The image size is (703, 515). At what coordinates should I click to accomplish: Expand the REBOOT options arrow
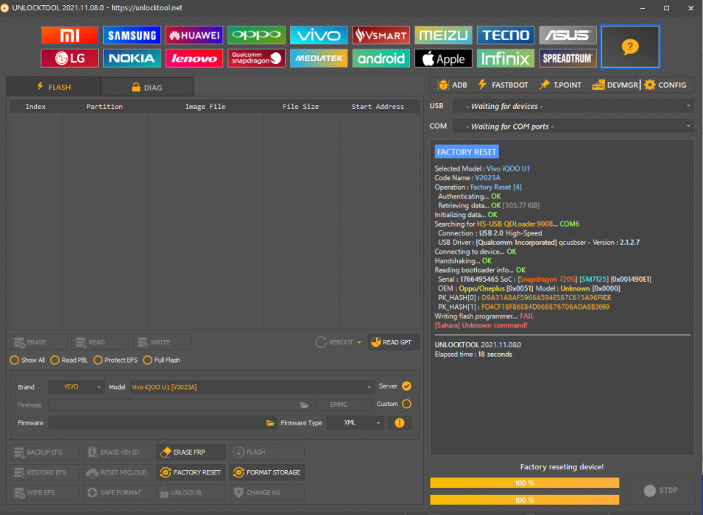pyautogui.click(x=359, y=342)
